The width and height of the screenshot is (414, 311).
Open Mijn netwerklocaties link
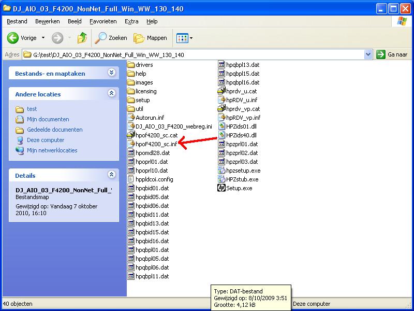pyautogui.click(x=52, y=150)
